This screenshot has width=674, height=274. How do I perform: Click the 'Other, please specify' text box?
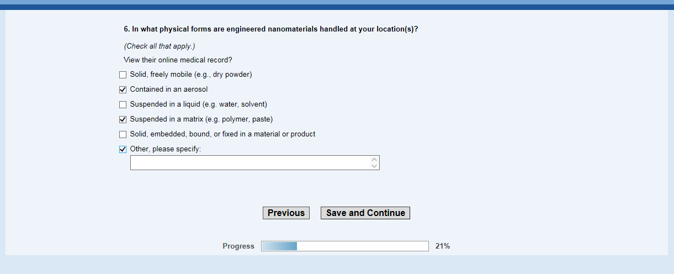[250, 162]
